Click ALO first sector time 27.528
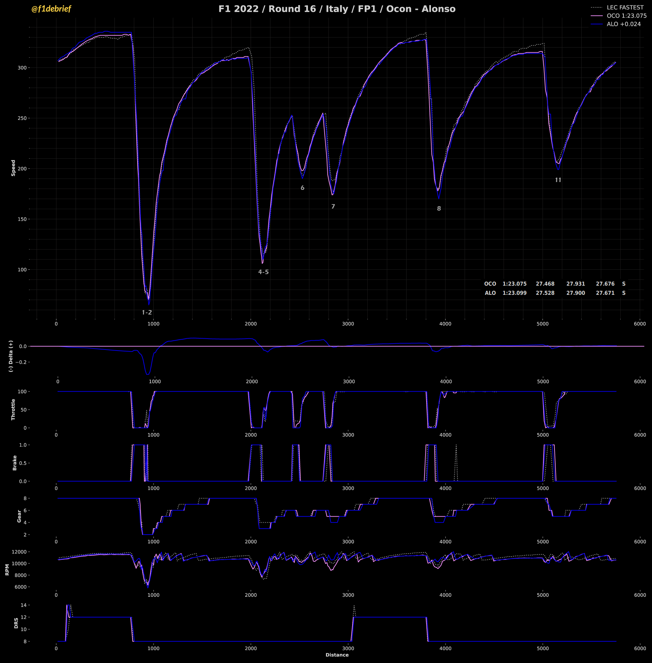The image size is (652, 663). pyautogui.click(x=545, y=293)
